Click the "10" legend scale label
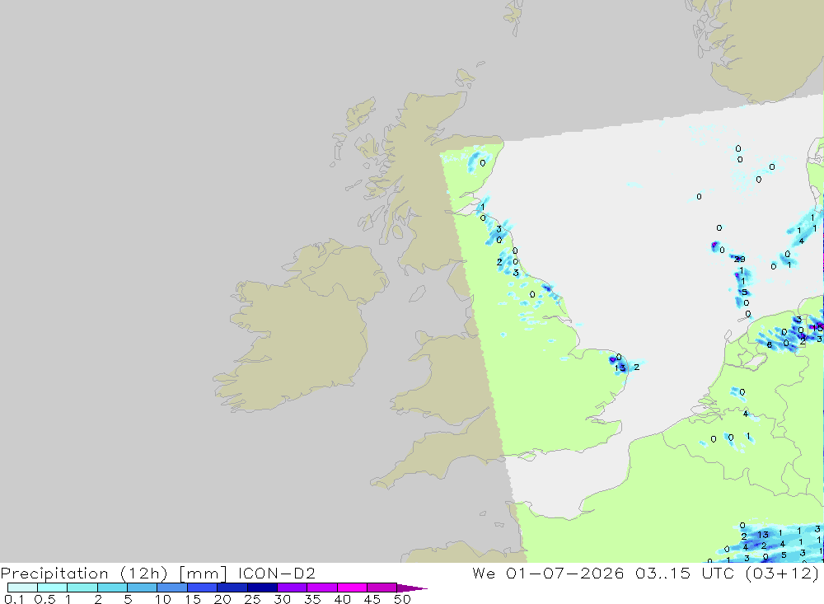 click(x=162, y=599)
